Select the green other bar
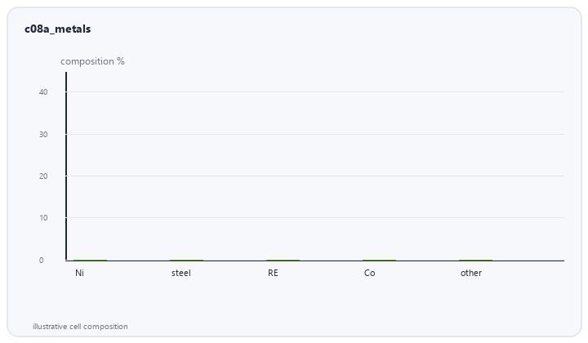Viewport: 588px width, 343px height. click(476, 260)
